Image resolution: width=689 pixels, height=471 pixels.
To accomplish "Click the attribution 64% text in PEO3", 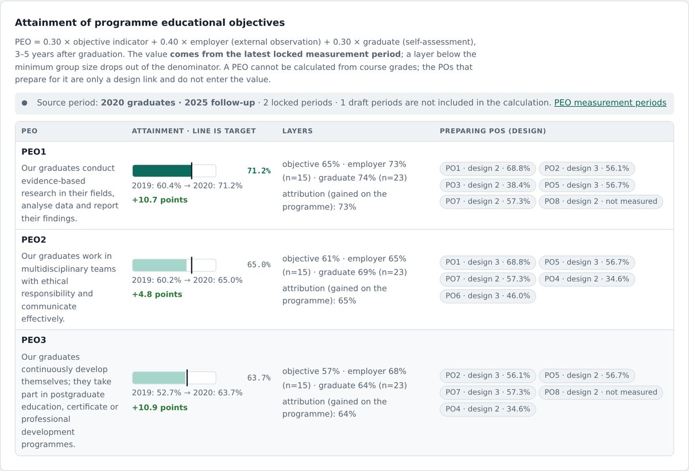I will pos(335,408).
